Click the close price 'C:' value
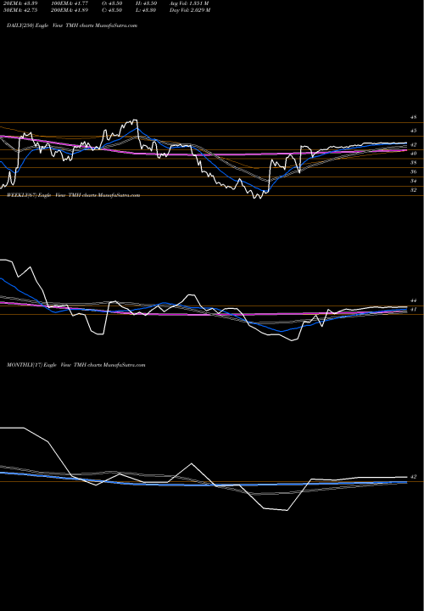 coord(112,10)
